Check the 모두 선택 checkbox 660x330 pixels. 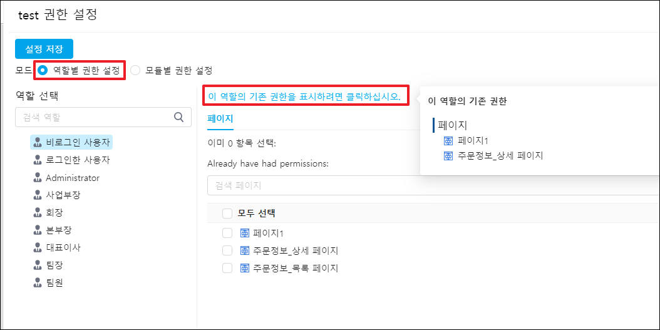click(227, 214)
